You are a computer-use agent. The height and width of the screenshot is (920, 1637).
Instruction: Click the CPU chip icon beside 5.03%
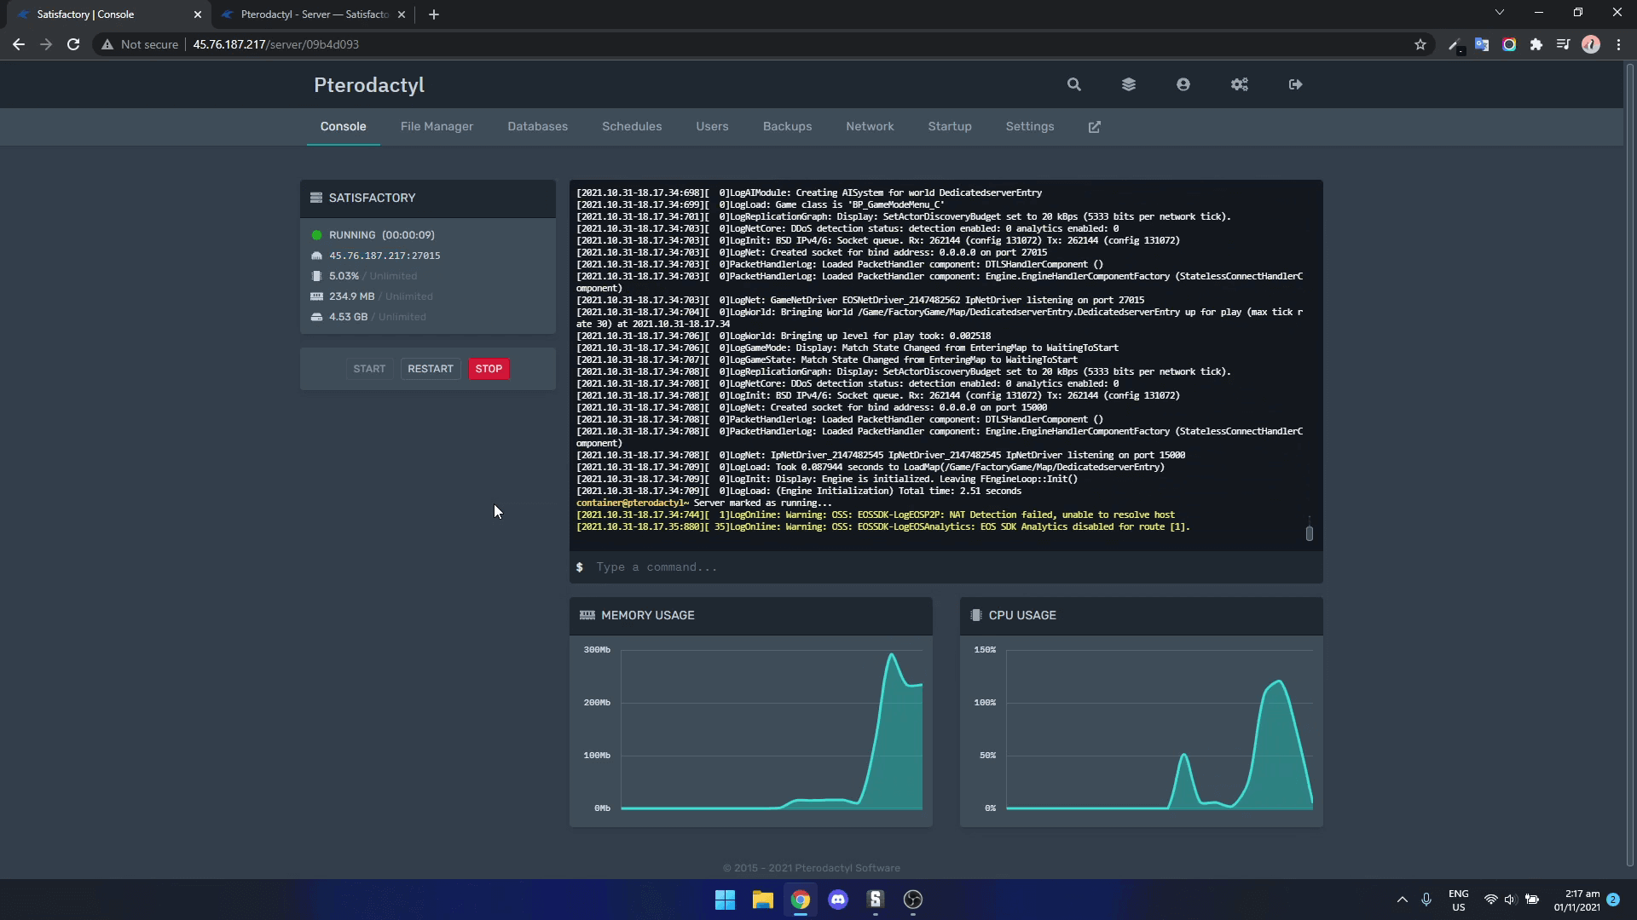[x=316, y=276]
